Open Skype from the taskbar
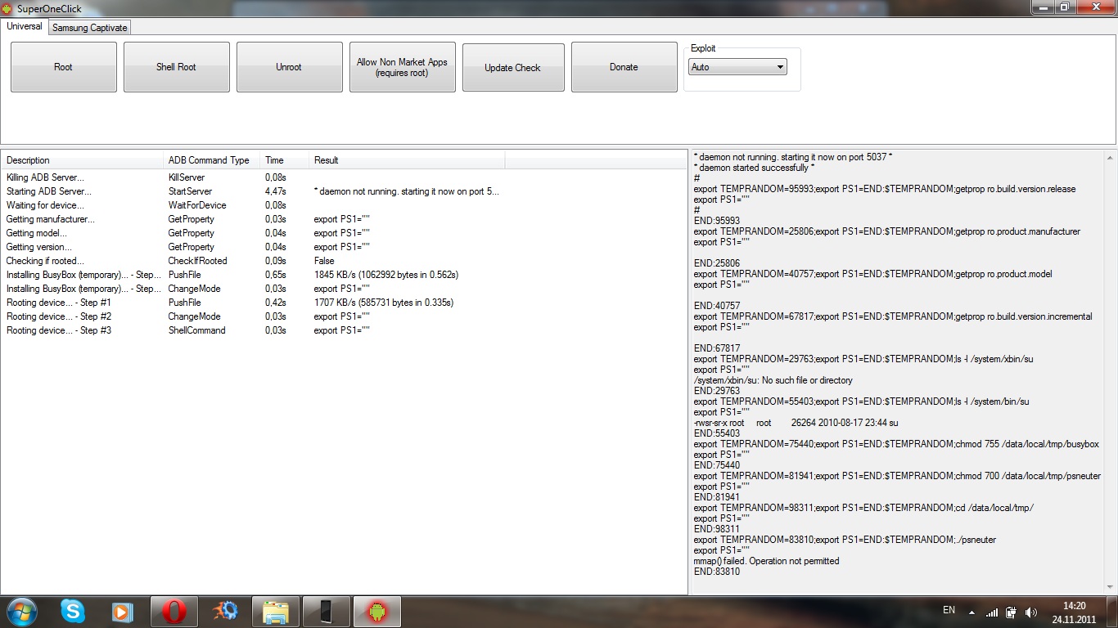This screenshot has height=628, width=1118. [72, 611]
